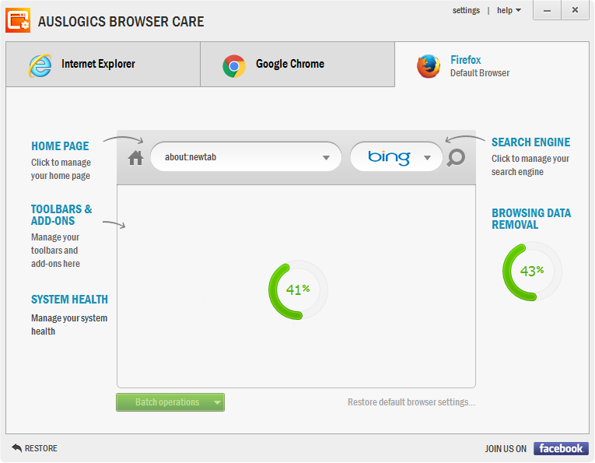Click Restore default browser settings link

411,402
